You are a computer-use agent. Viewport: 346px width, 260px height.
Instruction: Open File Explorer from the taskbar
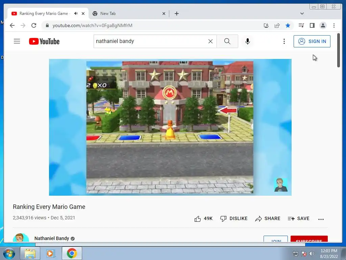point(30,253)
